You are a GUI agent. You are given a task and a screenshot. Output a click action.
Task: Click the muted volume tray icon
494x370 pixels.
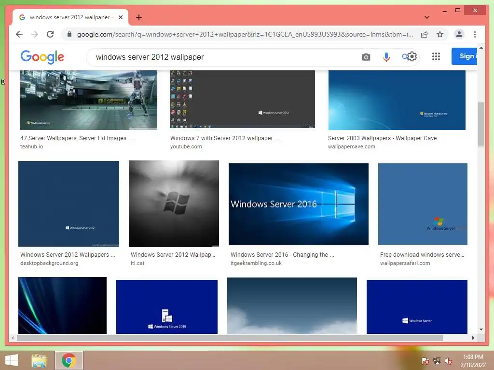tap(449, 360)
